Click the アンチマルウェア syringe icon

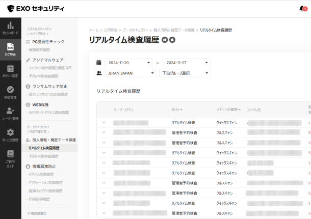(28, 60)
